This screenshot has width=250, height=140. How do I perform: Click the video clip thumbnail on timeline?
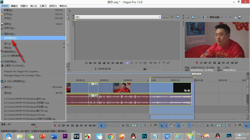point(122,88)
